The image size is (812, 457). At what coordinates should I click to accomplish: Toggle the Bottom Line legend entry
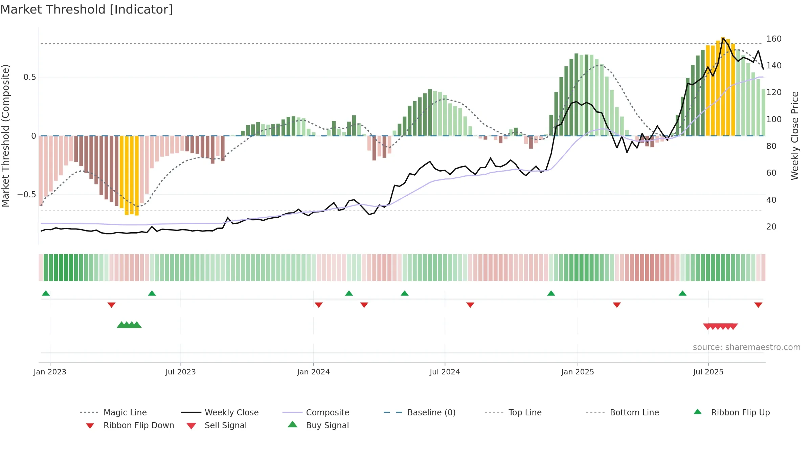pyautogui.click(x=623, y=412)
